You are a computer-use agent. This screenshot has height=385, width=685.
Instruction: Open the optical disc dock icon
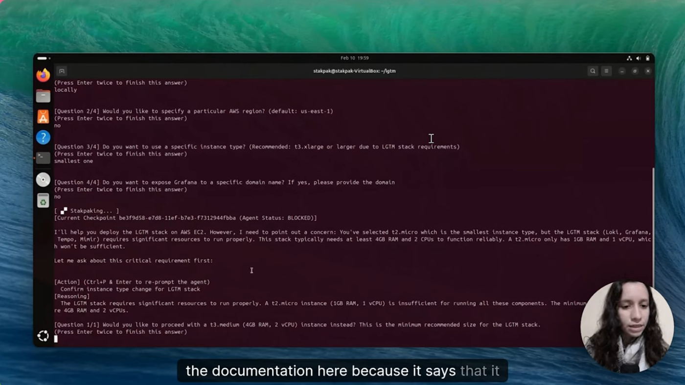click(43, 180)
